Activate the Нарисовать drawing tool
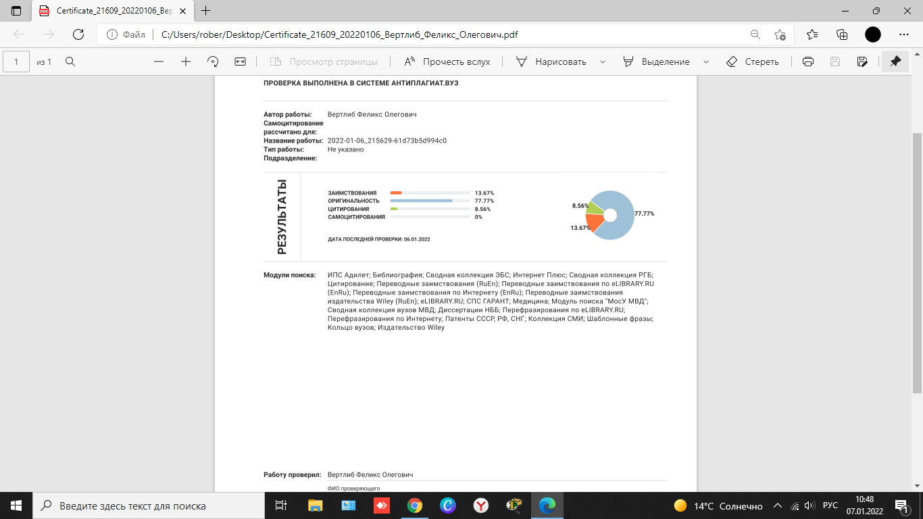This screenshot has width=923, height=519. pyautogui.click(x=552, y=61)
